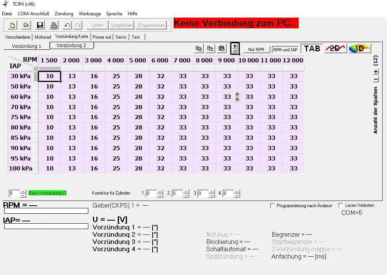Remove a column with the minus button

point(376,80)
